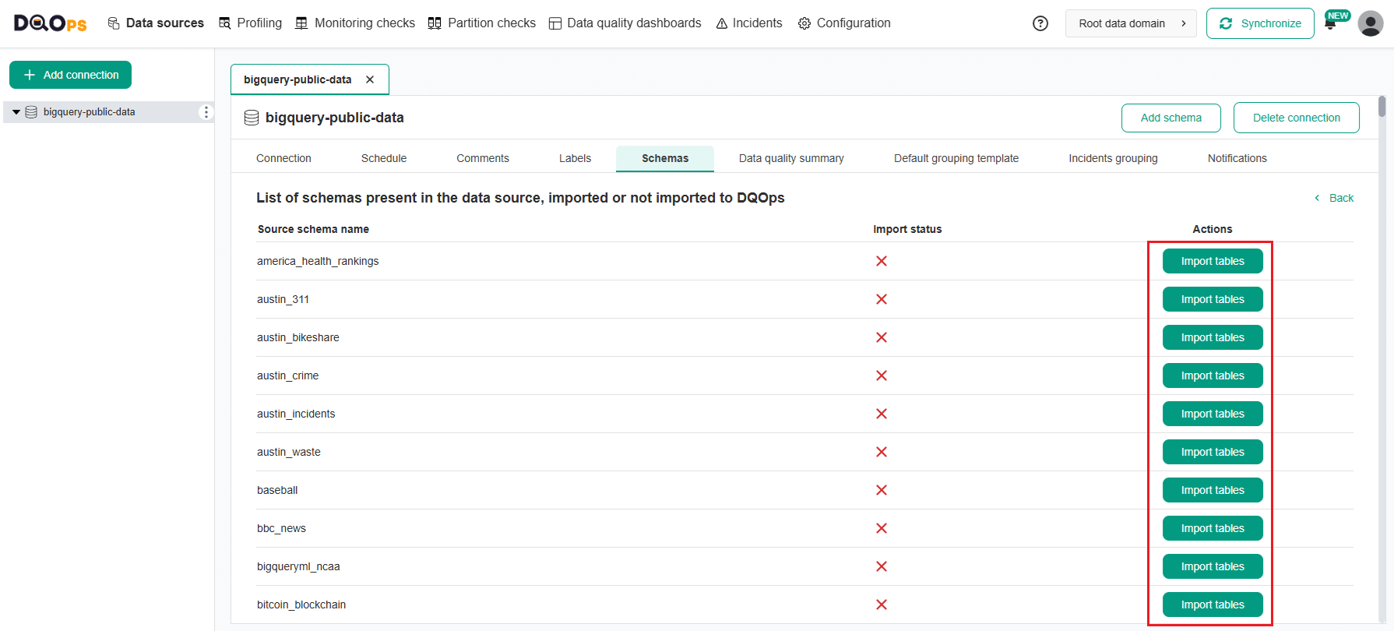
Task: Import tables for america_health_rankings
Action: (x=1213, y=261)
